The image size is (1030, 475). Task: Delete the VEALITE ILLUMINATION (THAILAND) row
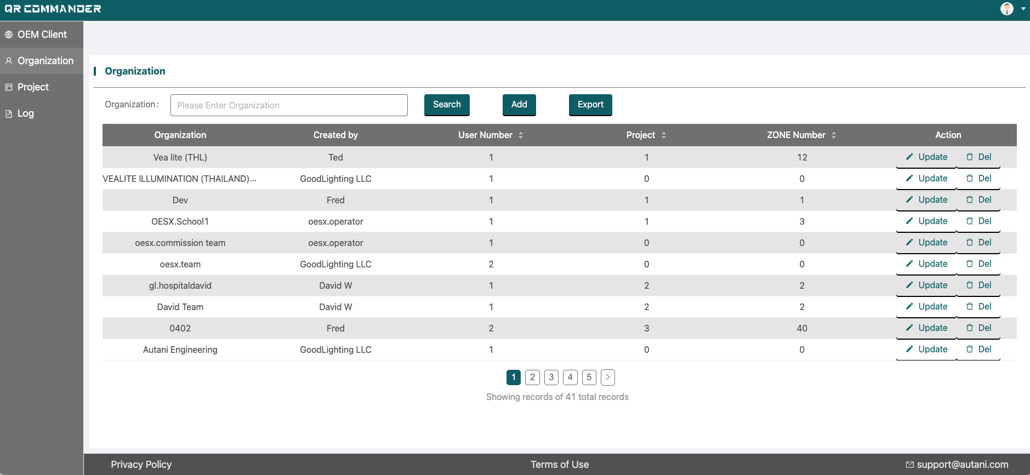pos(978,179)
